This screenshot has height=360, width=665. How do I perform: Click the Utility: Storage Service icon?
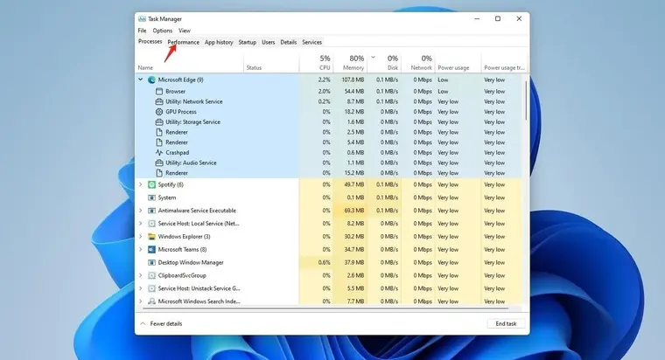tap(159, 122)
